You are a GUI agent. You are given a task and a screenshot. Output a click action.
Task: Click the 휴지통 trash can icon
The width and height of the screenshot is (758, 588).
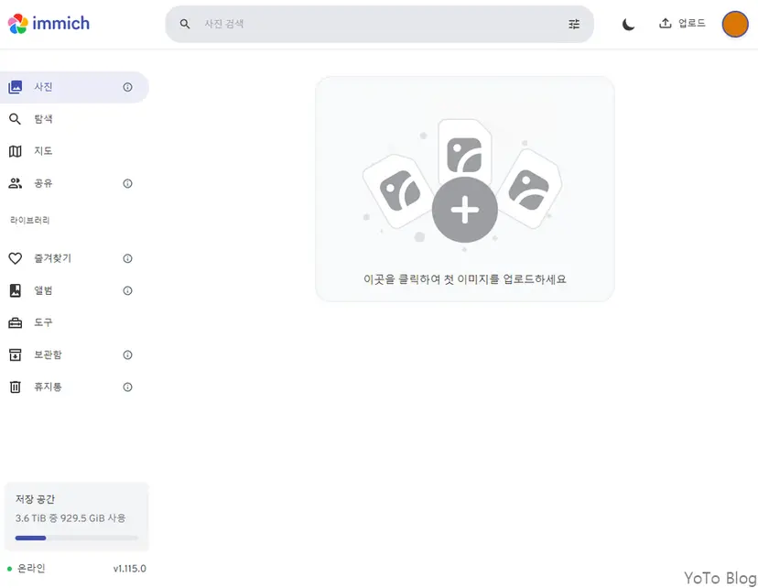[x=15, y=387]
